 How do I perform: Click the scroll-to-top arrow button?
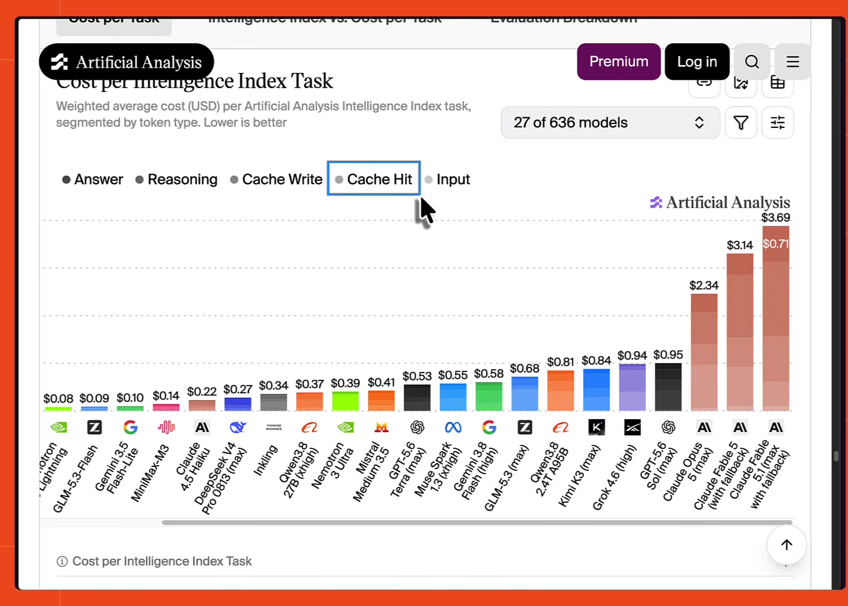[x=786, y=544]
